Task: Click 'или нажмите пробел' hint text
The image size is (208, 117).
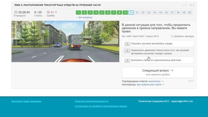Action: tap(158, 74)
